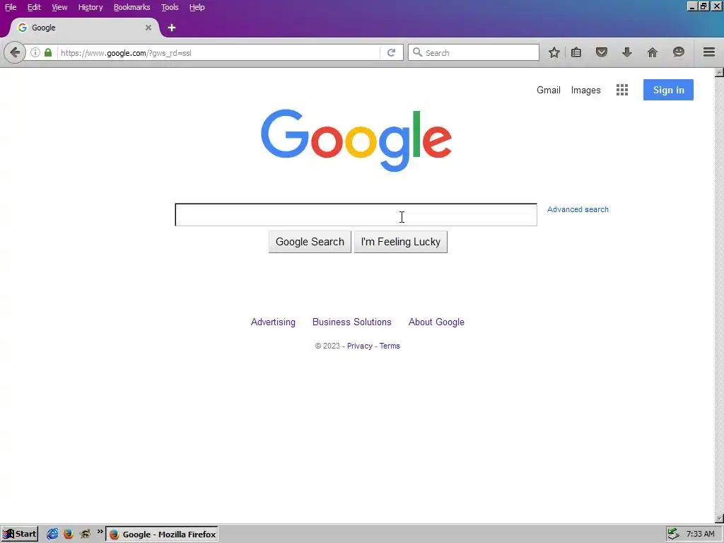Open the Edit menu

(34, 7)
